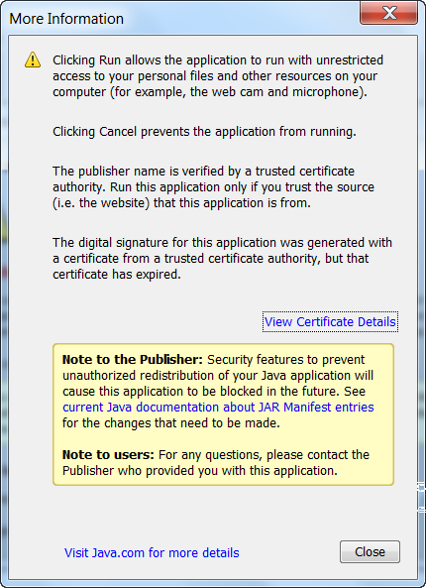Click 'trusted certificate authority, but that' line
The height and width of the screenshot is (588, 426).
click(211, 259)
